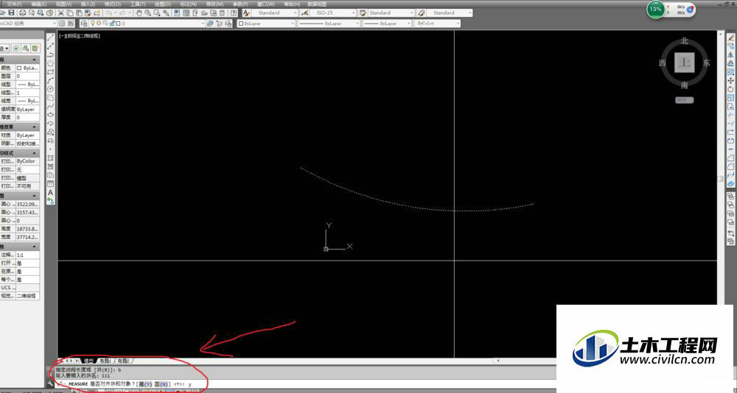Toggle the layer lock padlock icon

click(x=112, y=23)
